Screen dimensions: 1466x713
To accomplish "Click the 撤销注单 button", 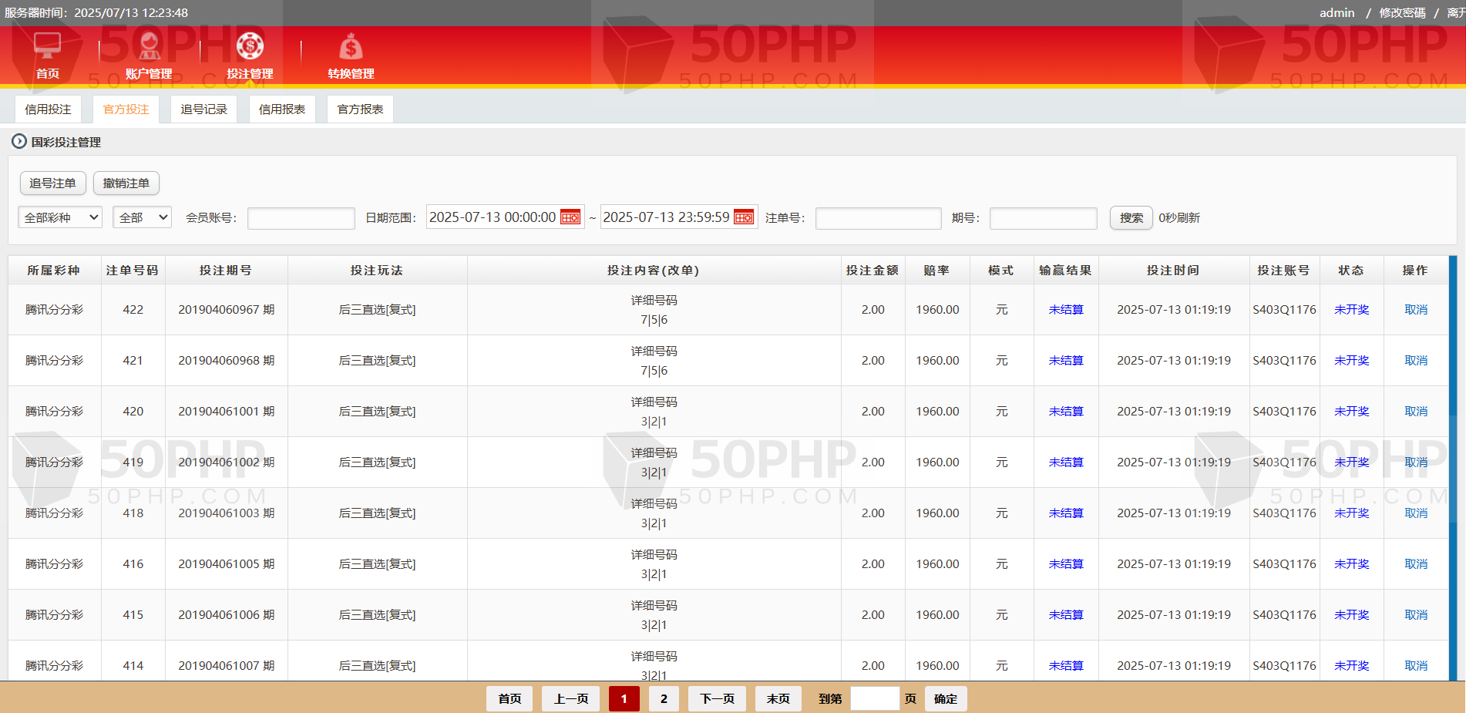I will pos(126,183).
